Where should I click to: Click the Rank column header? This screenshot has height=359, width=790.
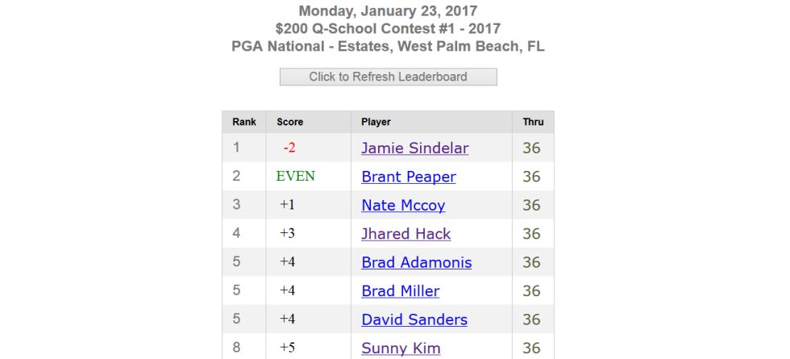tap(244, 122)
